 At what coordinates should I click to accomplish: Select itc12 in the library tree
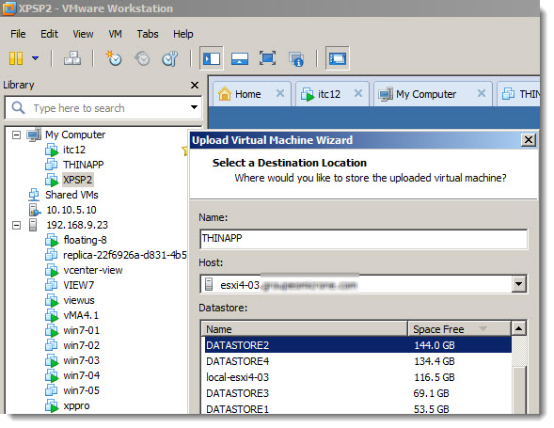pyautogui.click(x=74, y=150)
